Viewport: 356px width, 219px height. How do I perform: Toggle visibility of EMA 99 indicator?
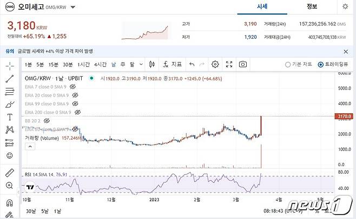75,104
